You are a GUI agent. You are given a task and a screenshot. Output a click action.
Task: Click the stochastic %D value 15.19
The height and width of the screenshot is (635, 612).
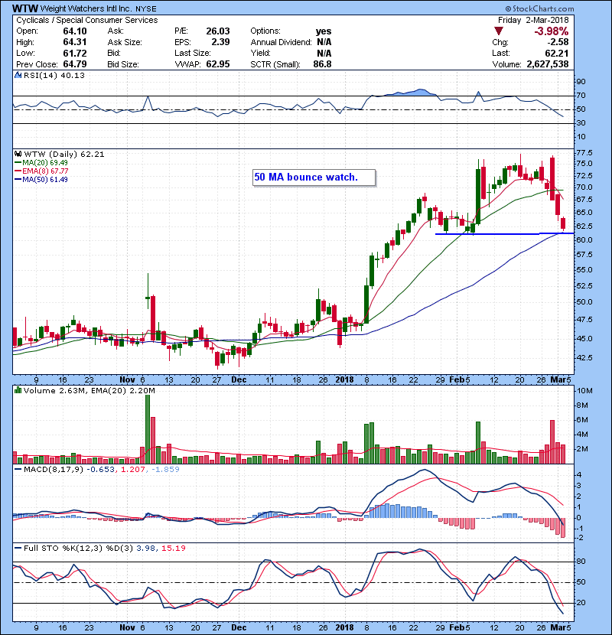pyautogui.click(x=174, y=549)
